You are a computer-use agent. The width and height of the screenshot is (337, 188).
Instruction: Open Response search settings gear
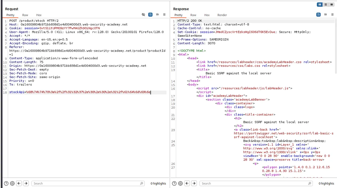click(x=181, y=183)
